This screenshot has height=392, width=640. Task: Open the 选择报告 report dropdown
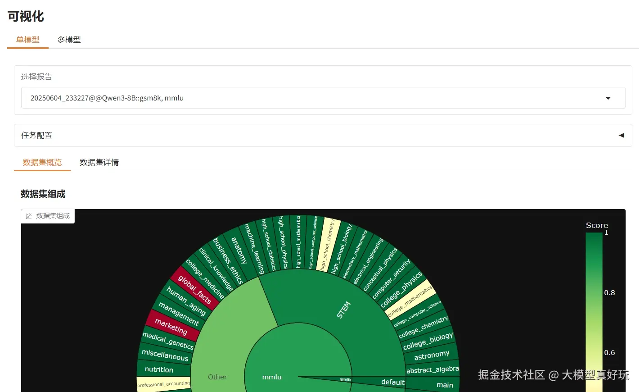coord(323,98)
